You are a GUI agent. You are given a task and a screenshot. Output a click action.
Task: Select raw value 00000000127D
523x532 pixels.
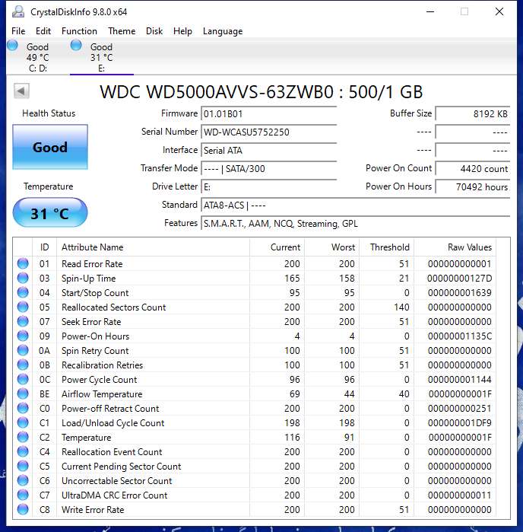tap(459, 279)
